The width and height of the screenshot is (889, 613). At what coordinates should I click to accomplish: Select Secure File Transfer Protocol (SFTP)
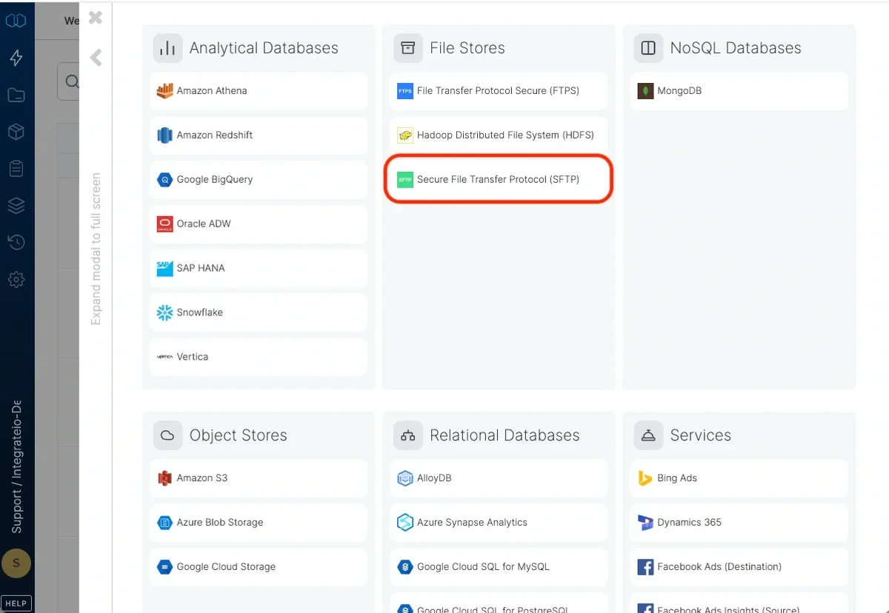coord(498,178)
